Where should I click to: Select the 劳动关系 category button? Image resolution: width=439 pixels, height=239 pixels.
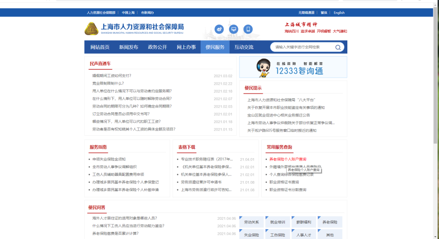(252, 222)
